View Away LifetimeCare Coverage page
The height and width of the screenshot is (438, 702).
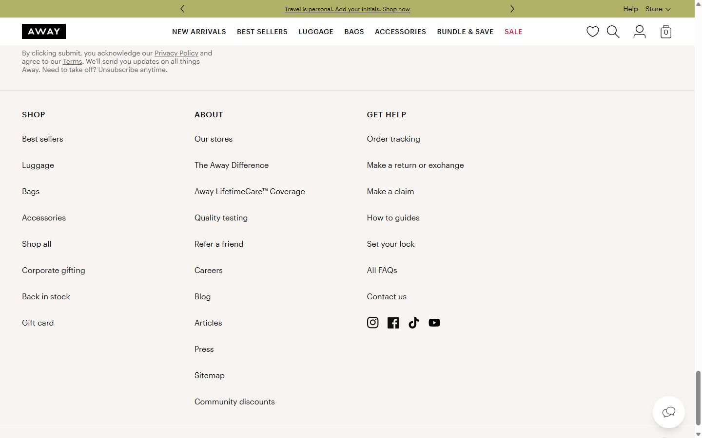pyautogui.click(x=250, y=191)
